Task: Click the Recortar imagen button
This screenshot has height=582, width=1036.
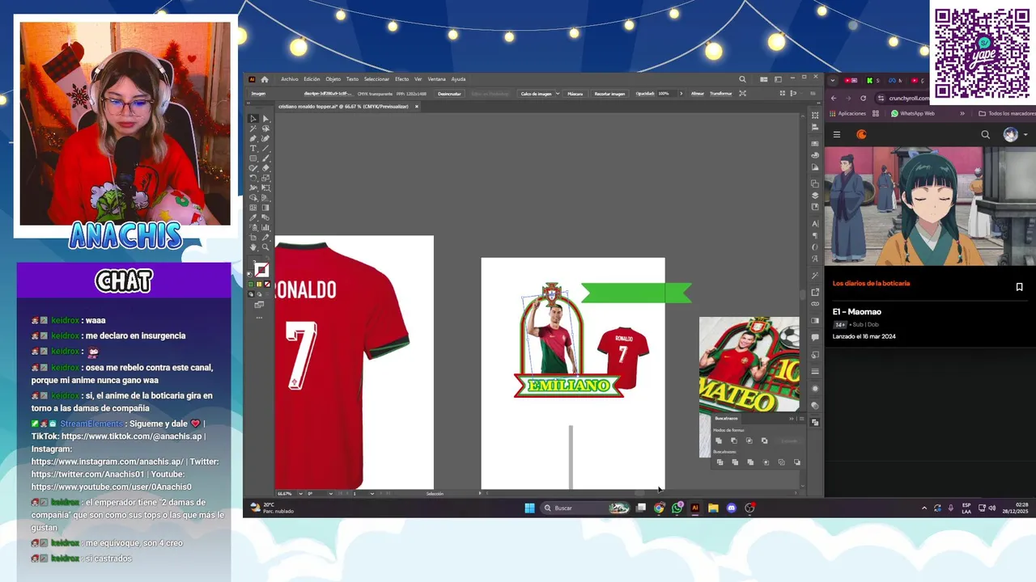Action: coord(609,94)
